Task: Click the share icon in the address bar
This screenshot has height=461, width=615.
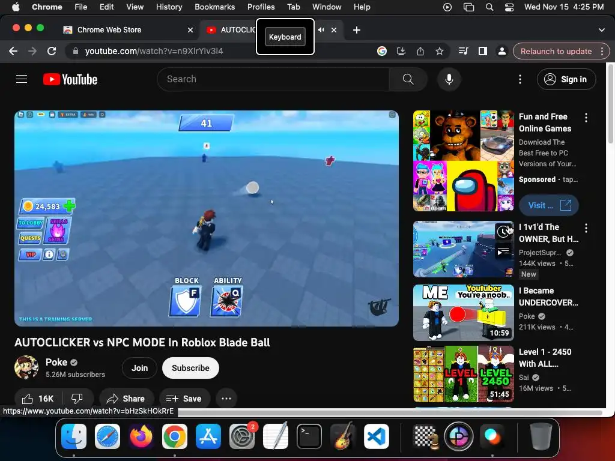Action: tap(420, 51)
